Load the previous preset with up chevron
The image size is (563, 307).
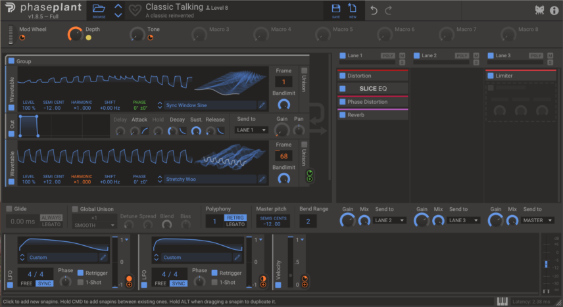pyautogui.click(x=118, y=6)
